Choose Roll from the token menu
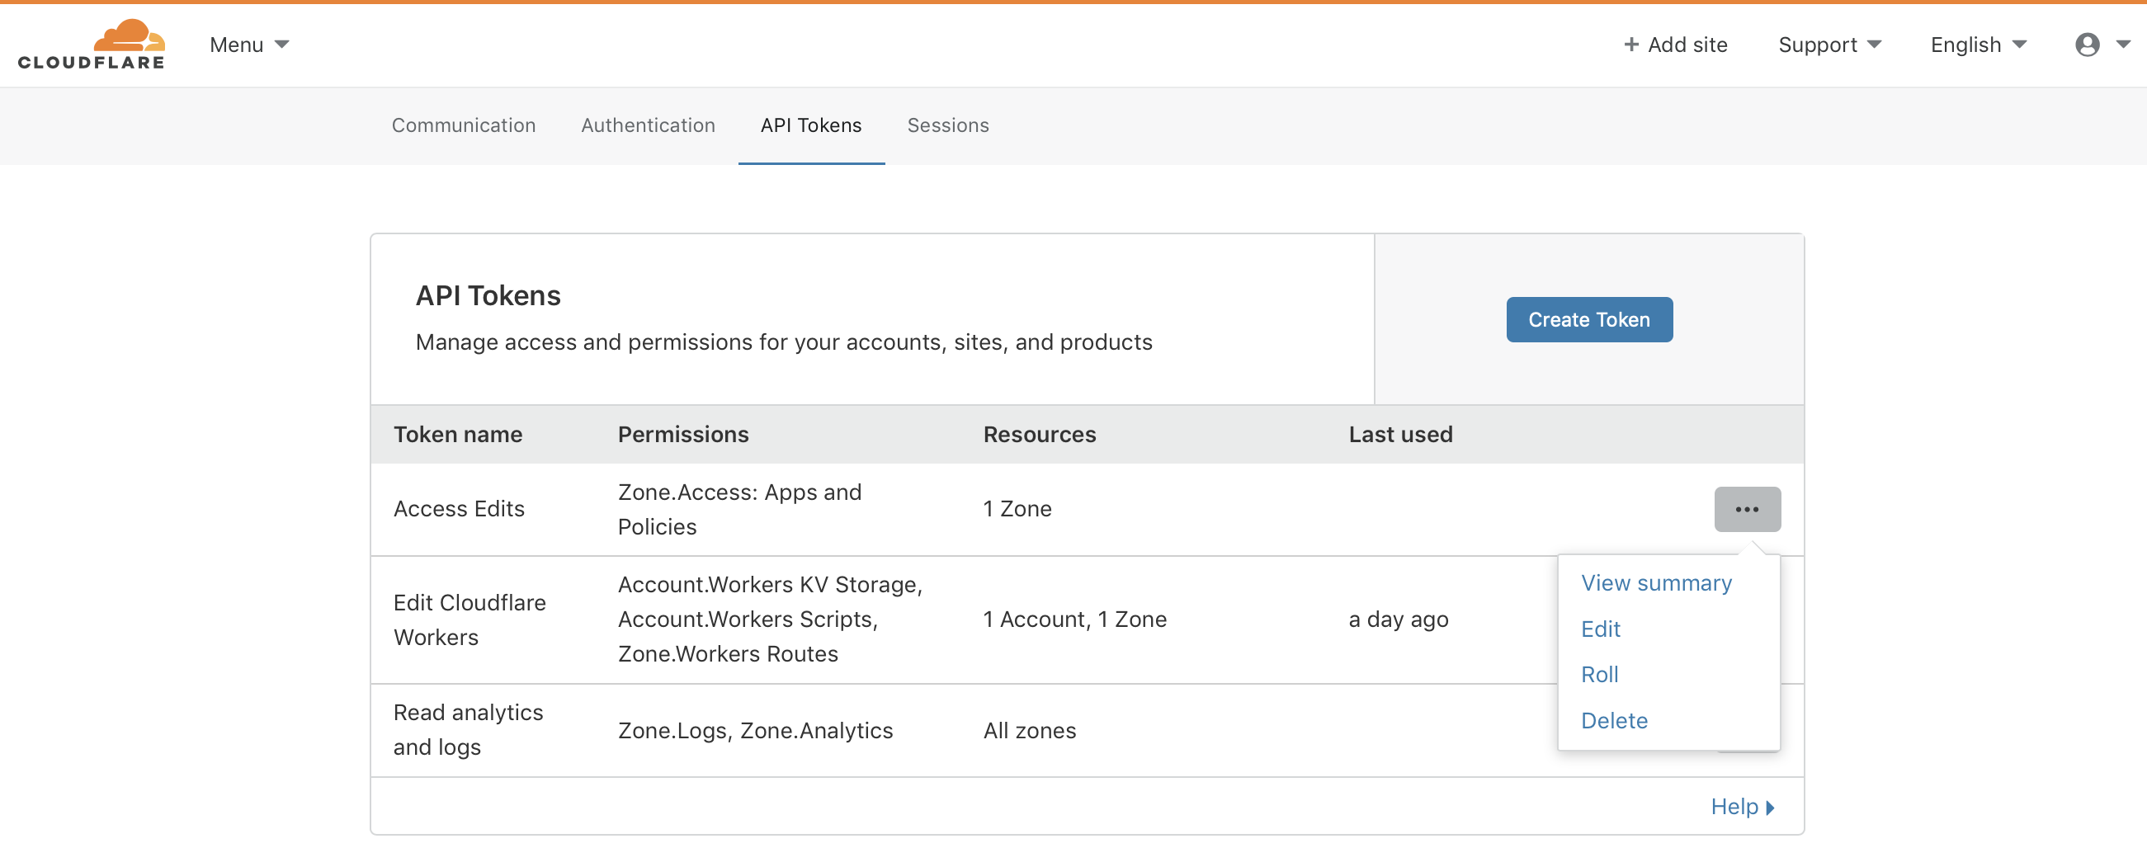 coord(1598,675)
